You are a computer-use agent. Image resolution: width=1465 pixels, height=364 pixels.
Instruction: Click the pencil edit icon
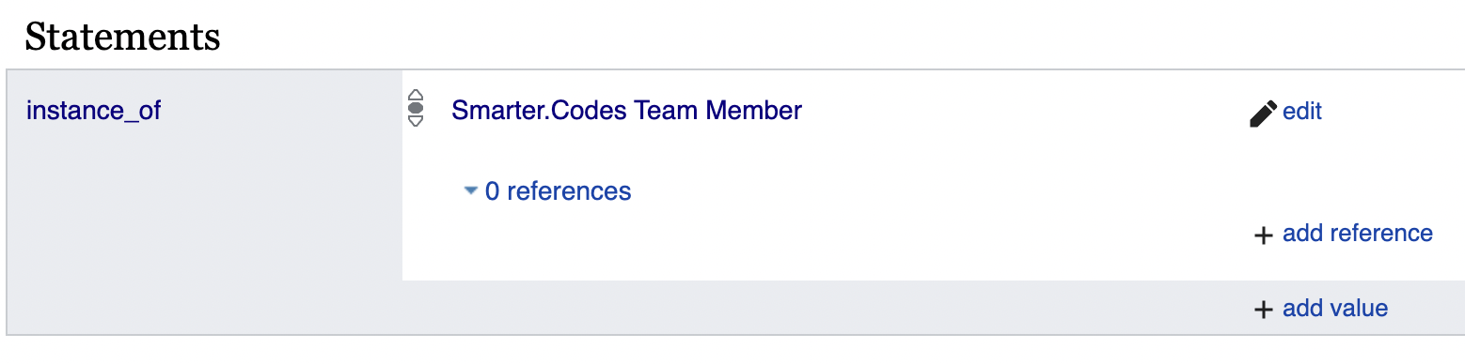(x=1263, y=113)
